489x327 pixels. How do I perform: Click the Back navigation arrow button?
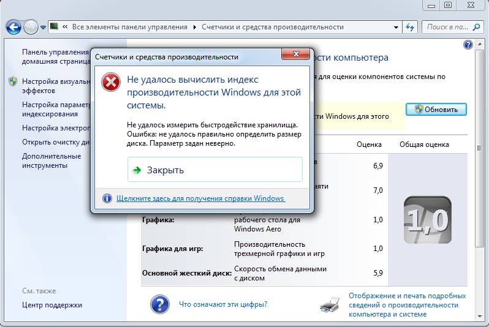tap(13, 27)
